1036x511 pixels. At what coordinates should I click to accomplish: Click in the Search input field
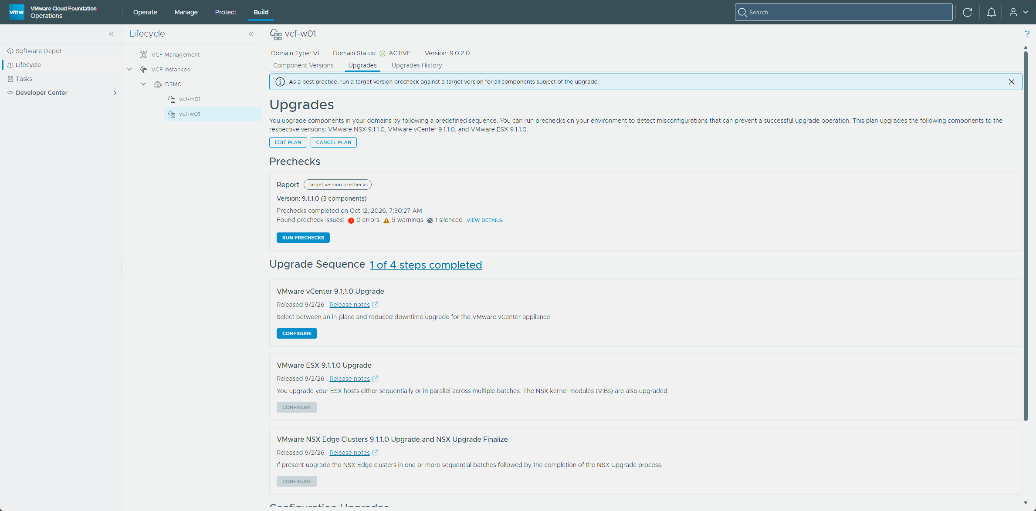843,12
